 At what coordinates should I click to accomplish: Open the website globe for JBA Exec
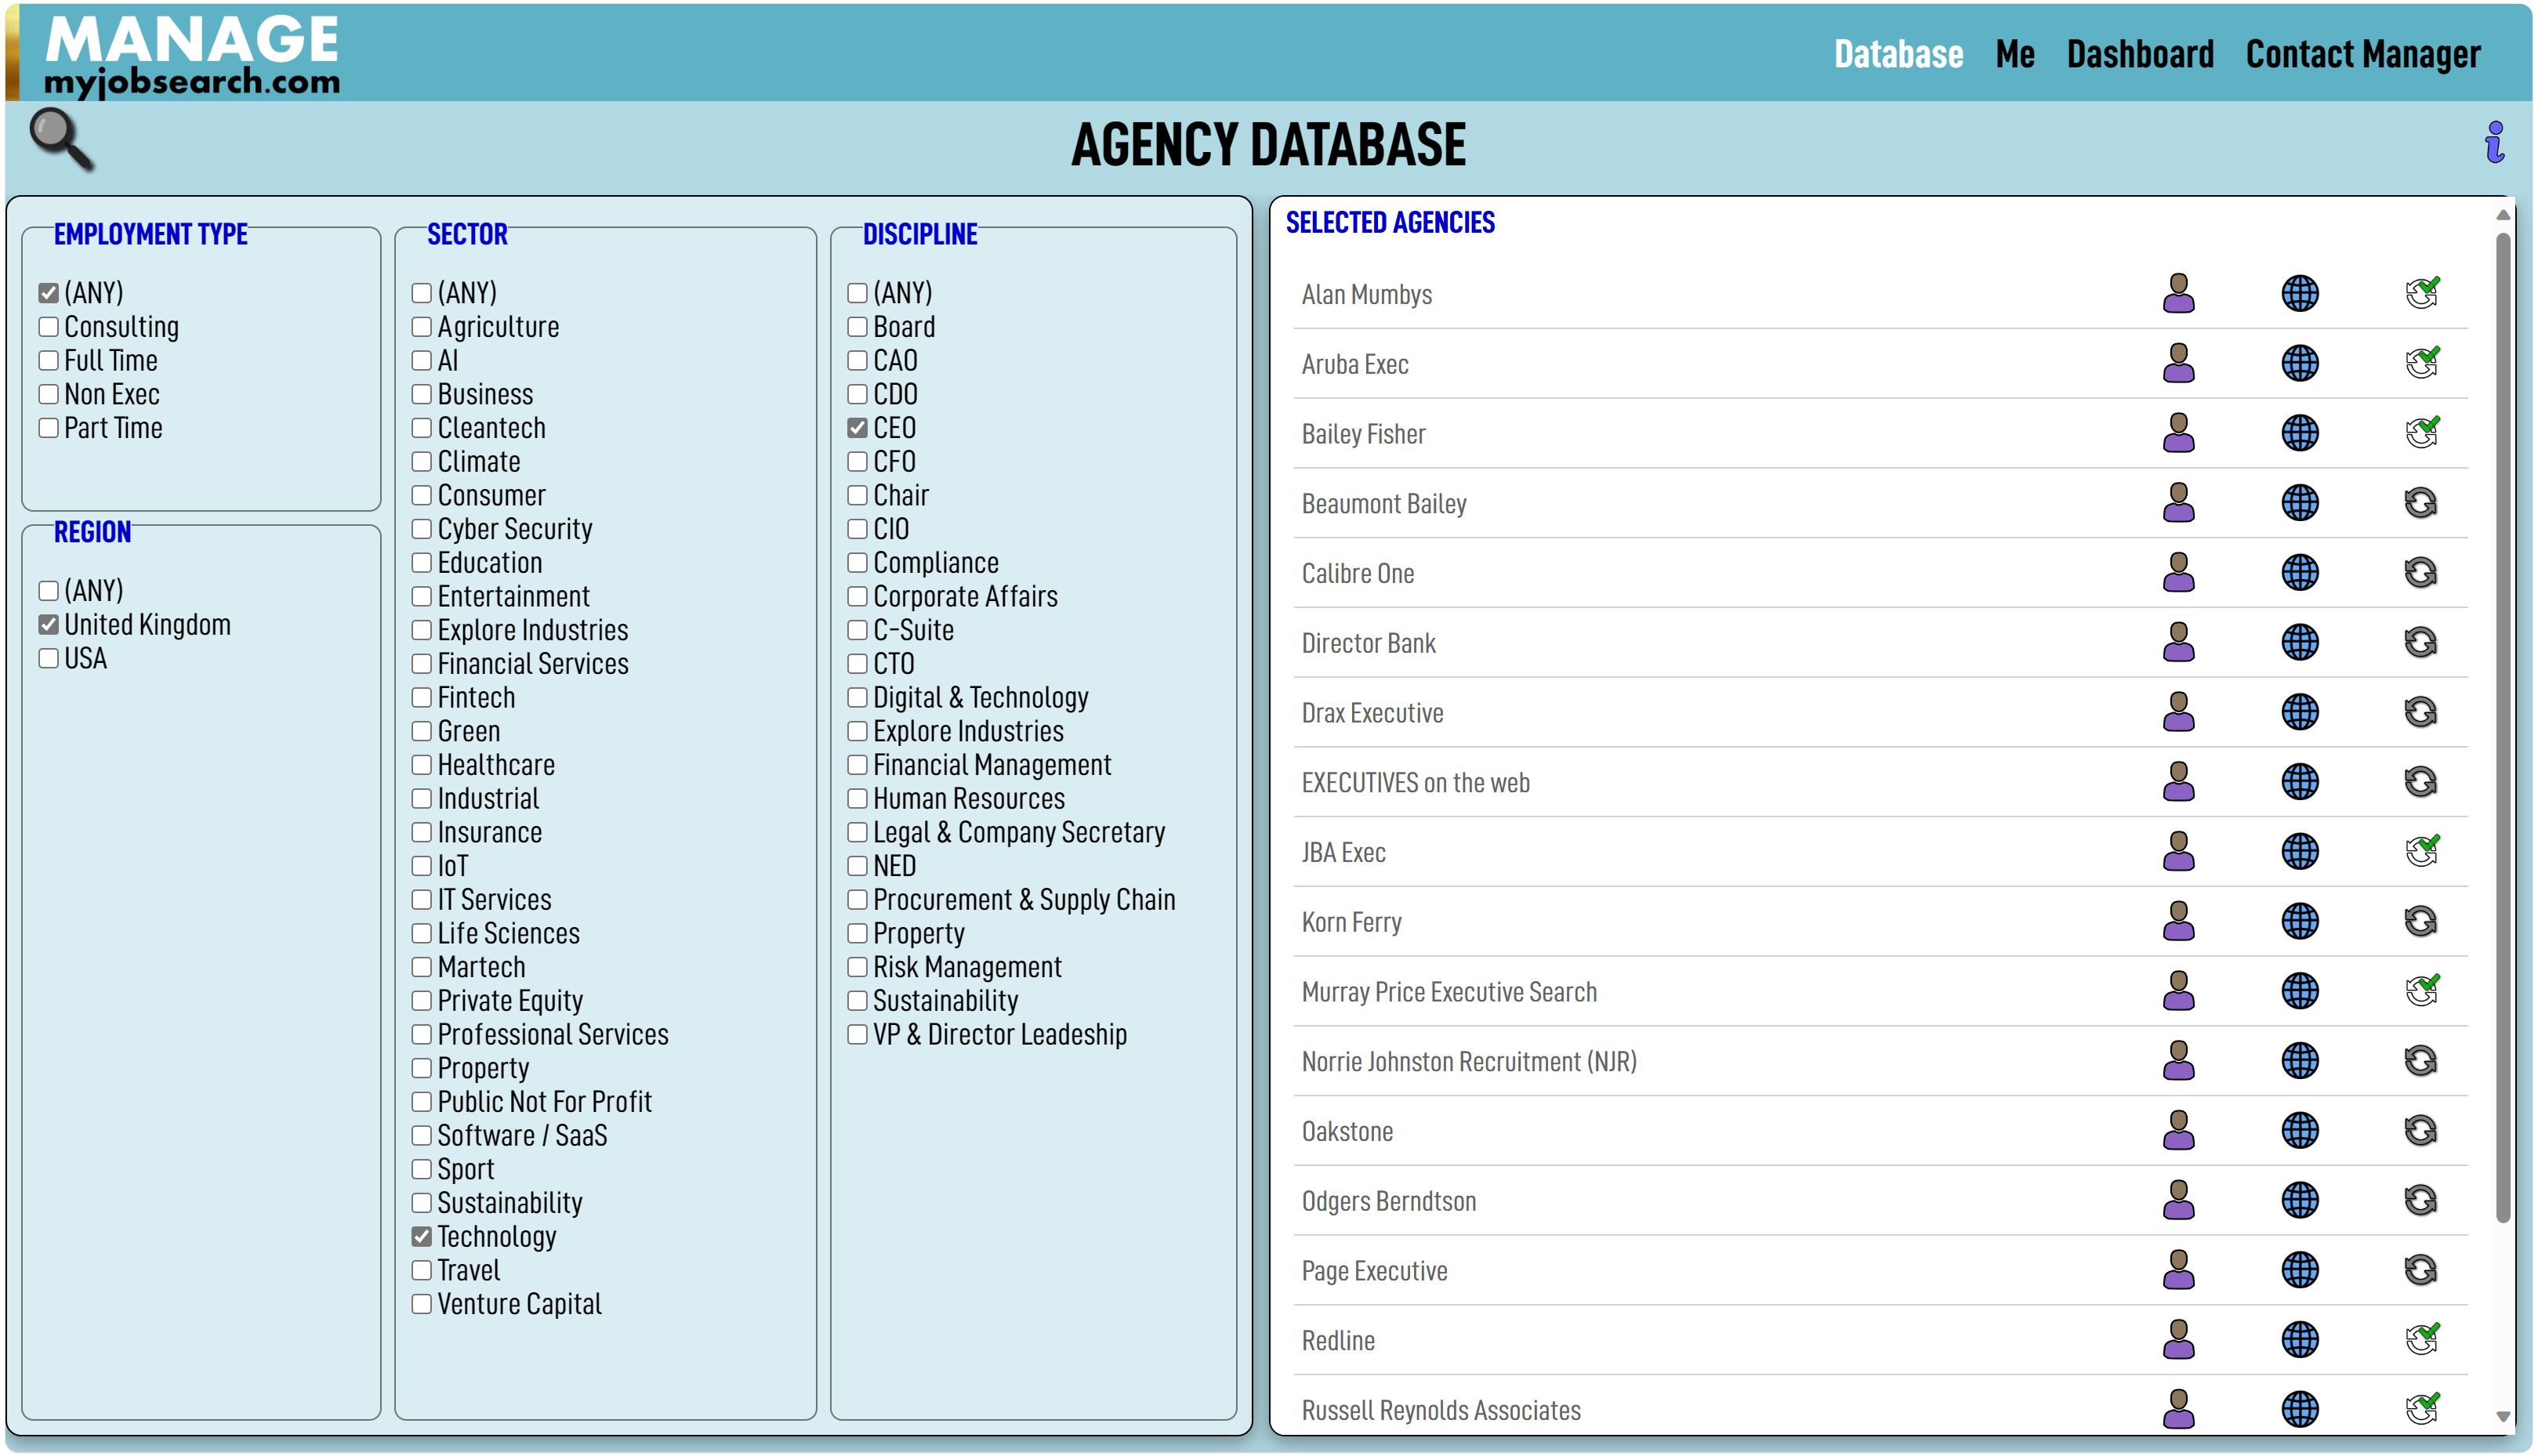2299,852
